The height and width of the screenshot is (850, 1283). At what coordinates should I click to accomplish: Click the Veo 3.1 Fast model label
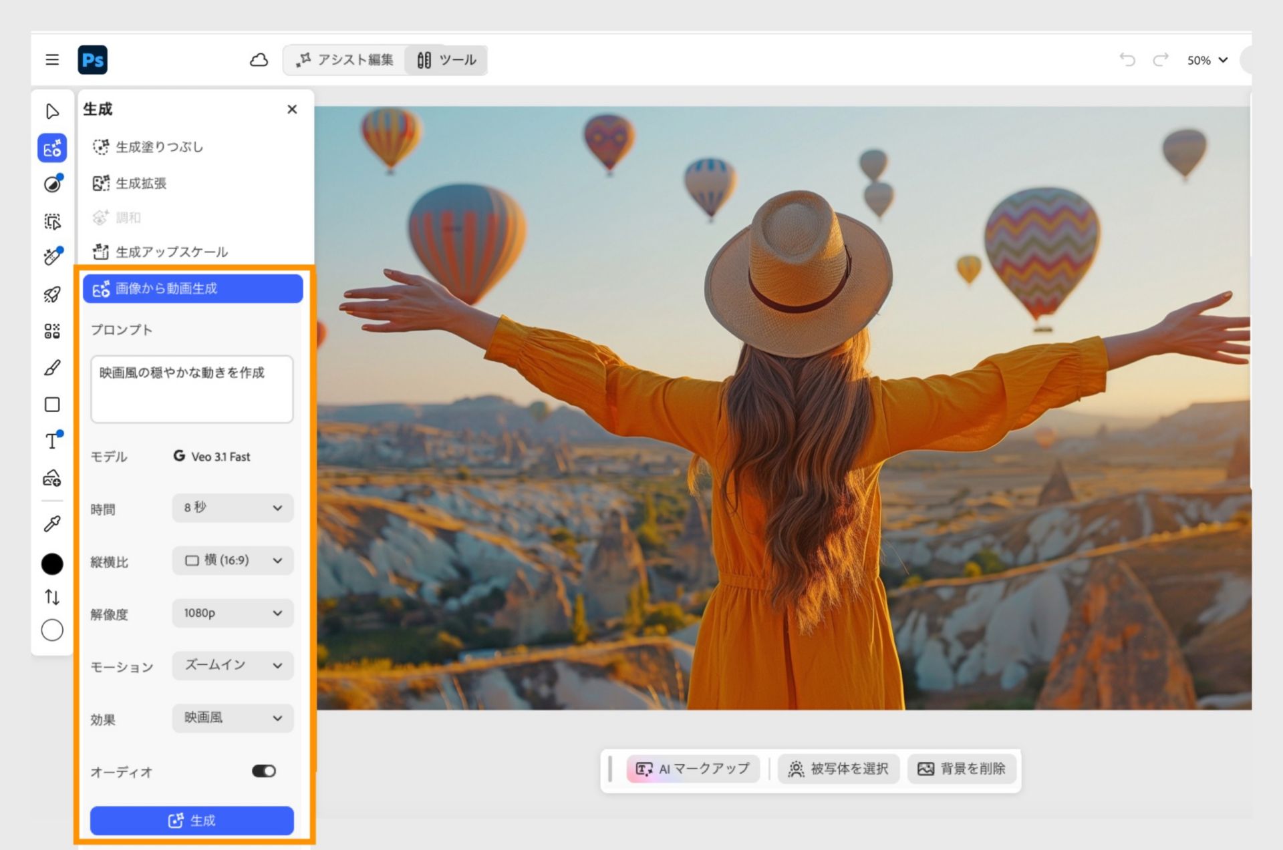point(221,457)
